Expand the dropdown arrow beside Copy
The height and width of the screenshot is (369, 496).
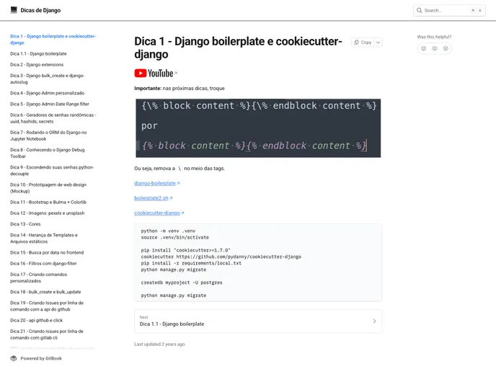pos(378,43)
